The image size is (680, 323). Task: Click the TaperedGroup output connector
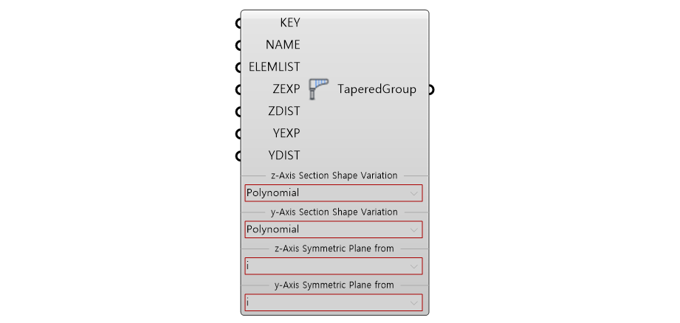point(430,89)
